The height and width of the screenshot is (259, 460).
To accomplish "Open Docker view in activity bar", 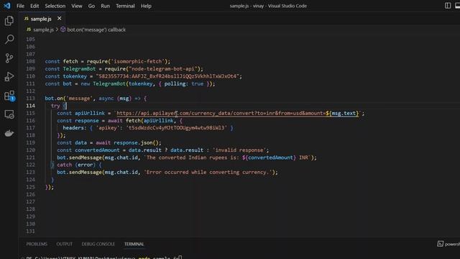I will coord(9,133).
